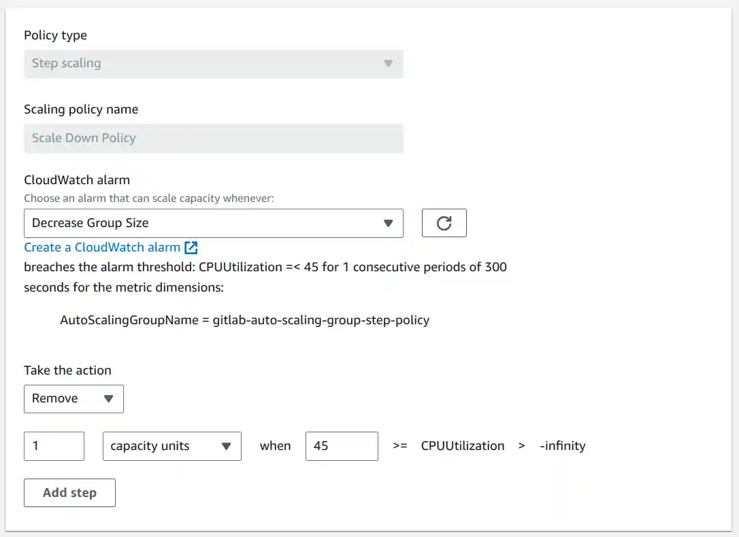739x537 pixels.
Task: Select the capacity units amount field showing 1
Action: pos(54,446)
